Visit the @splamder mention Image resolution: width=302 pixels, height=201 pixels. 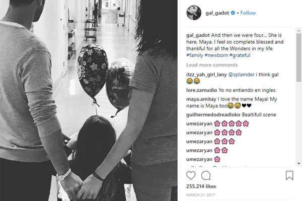click(241, 75)
